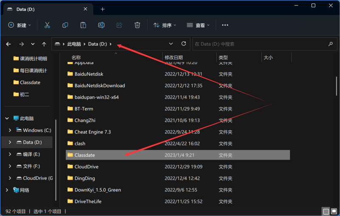This screenshot has height=216, width=340.
Task: Open the 新建 (New) dropdown
Action: 20,25
